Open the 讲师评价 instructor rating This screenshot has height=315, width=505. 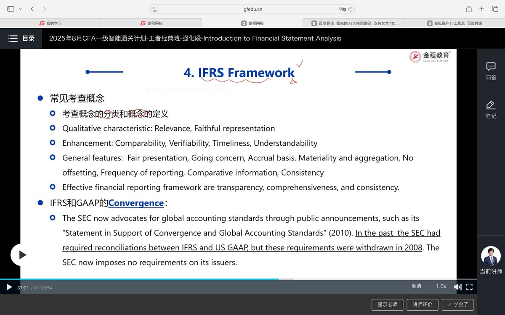coord(423,304)
